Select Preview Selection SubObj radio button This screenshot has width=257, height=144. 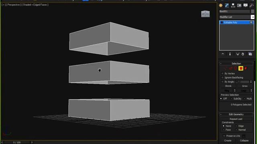(231, 99)
